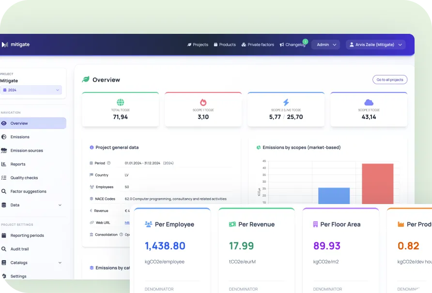Click the Changelog megaphone icon
Screen dimensions: 432x293
tap(281, 44)
